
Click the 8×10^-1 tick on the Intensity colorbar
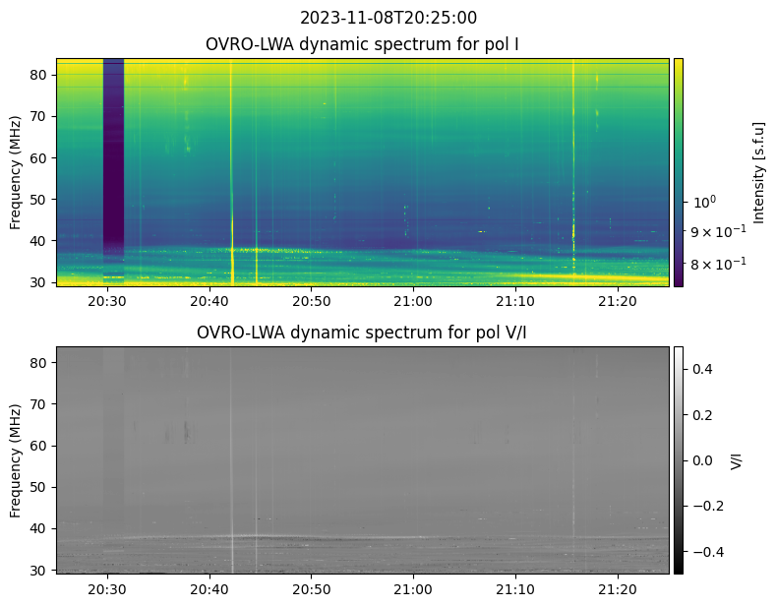coord(720,263)
